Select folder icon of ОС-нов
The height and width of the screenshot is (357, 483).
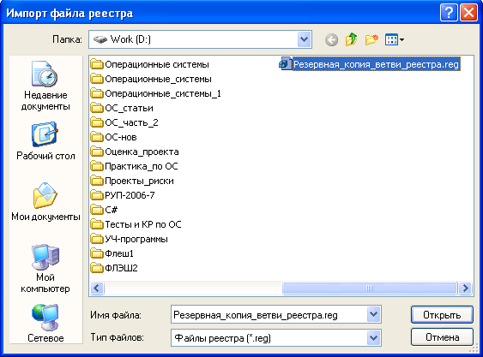pos(97,137)
